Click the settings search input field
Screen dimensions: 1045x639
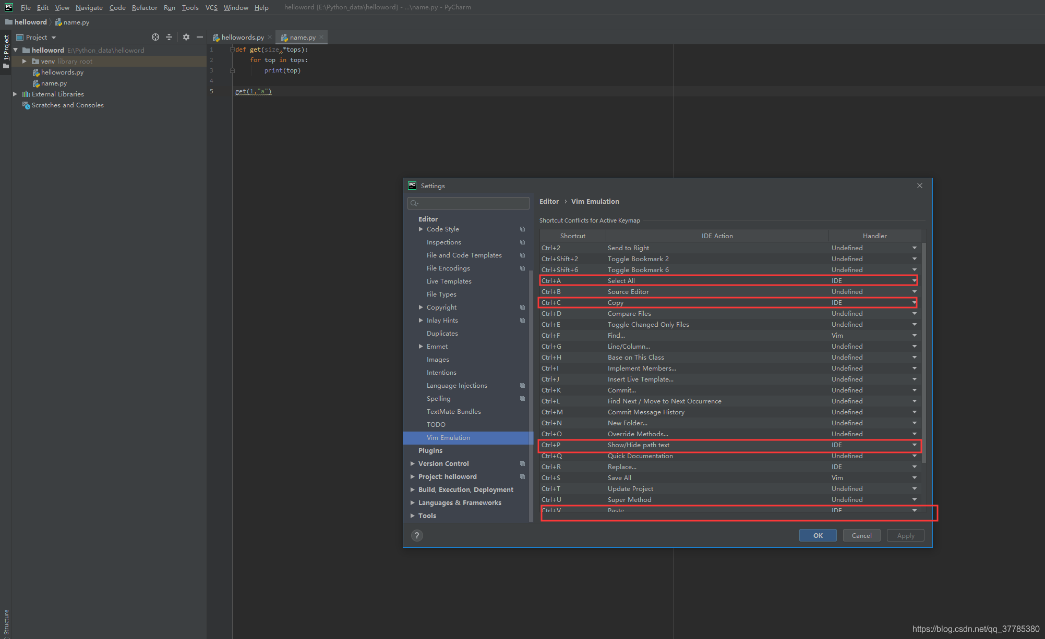[x=468, y=203]
